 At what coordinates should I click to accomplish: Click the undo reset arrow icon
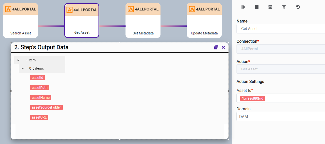(298, 7)
